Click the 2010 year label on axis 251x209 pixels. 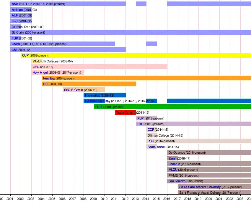[x=104, y=199]
